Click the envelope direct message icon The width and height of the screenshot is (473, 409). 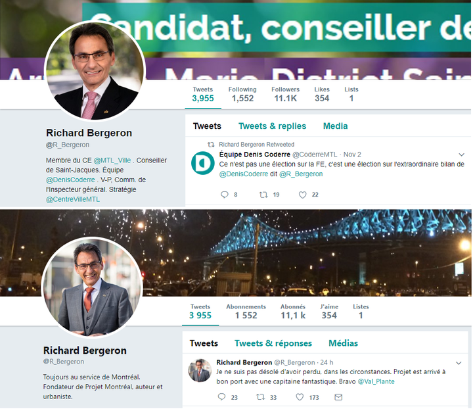coord(338,397)
